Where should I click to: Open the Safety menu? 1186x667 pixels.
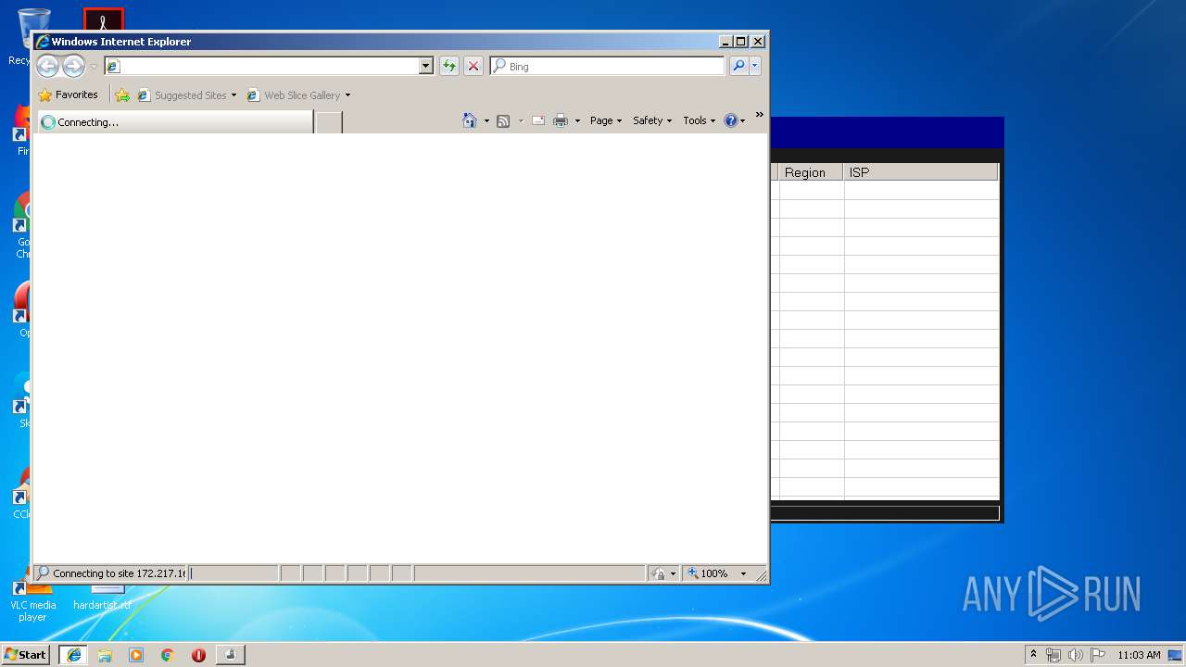[x=652, y=120]
